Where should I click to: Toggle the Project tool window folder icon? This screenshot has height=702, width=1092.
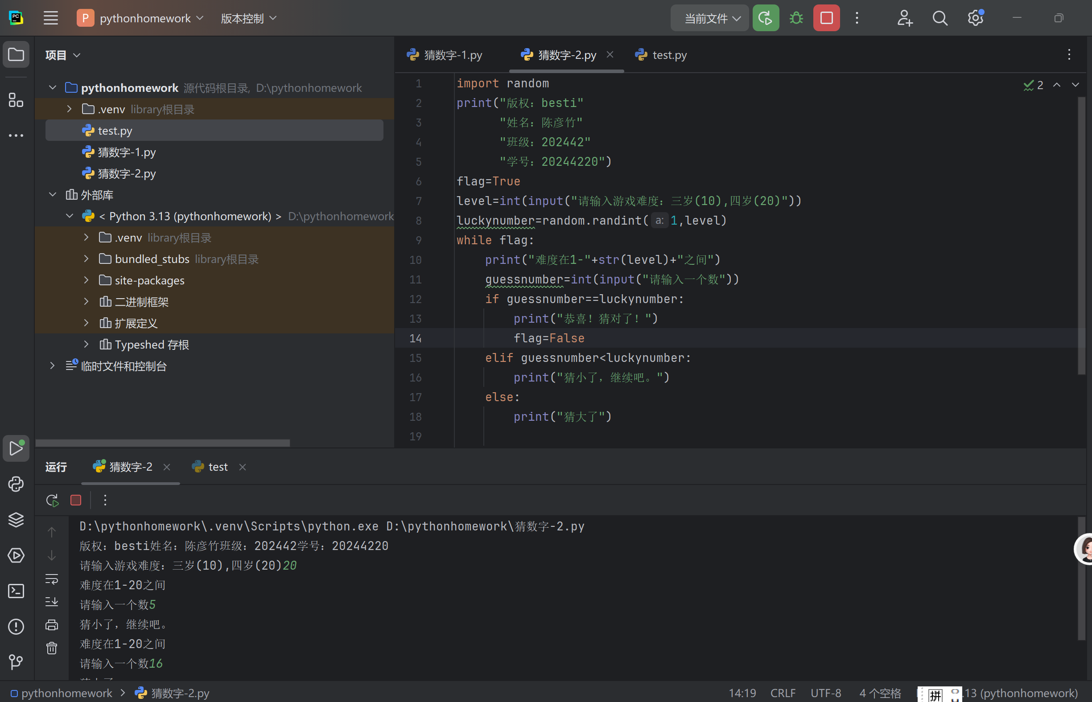(x=16, y=55)
